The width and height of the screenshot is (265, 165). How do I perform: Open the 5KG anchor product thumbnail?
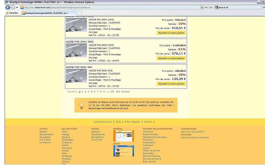point(76,76)
